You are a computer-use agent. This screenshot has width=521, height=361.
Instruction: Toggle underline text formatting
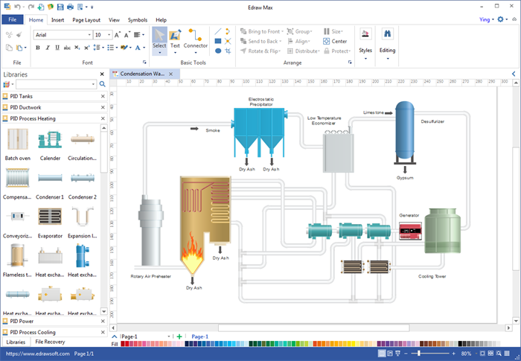pyautogui.click(x=57, y=48)
